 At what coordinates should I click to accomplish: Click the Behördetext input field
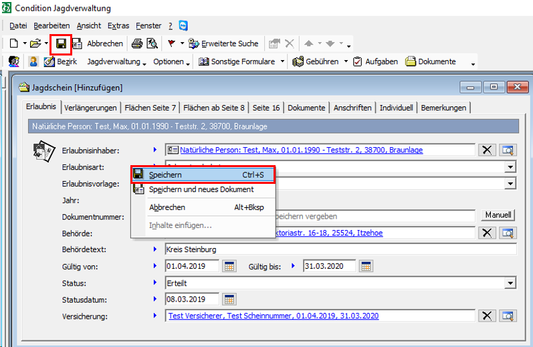[x=340, y=249]
